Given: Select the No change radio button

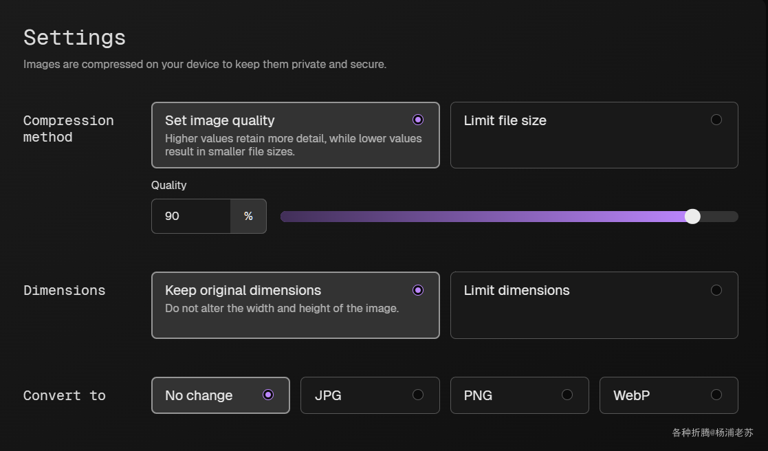Looking at the screenshot, I should (x=268, y=395).
